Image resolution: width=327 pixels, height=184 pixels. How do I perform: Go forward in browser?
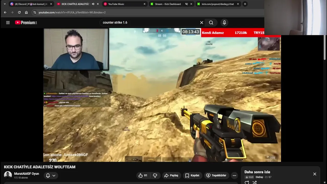pos(12,12)
